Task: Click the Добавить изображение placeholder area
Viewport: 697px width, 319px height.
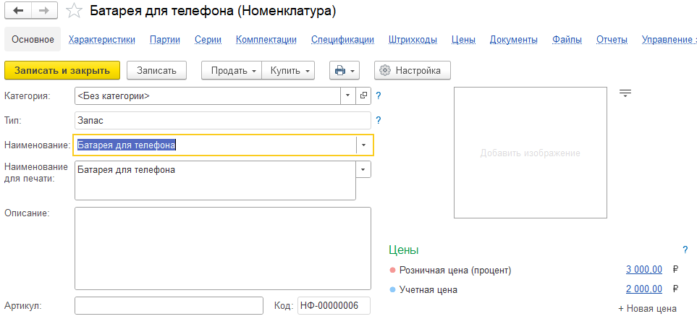Action: [x=530, y=153]
